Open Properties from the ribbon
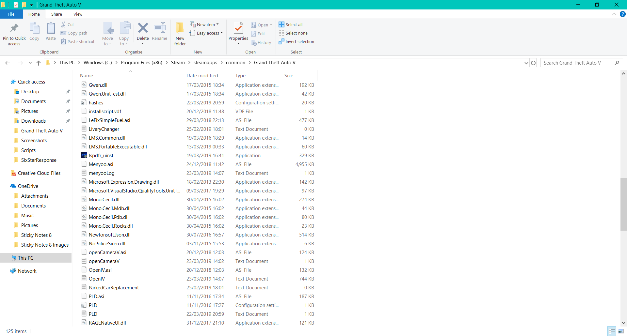This screenshot has width=627, height=336. [x=238, y=29]
